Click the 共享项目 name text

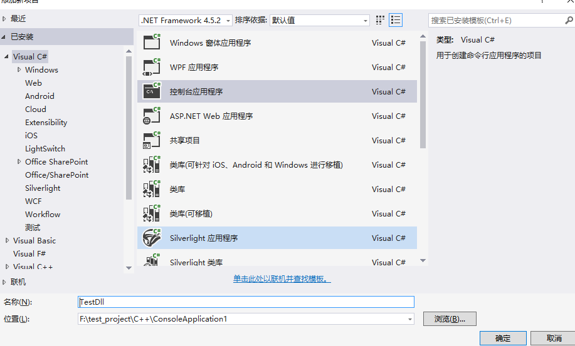[x=185, y=140]
